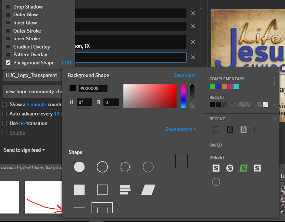Pick the outlined square recent style

coord(216,129)
